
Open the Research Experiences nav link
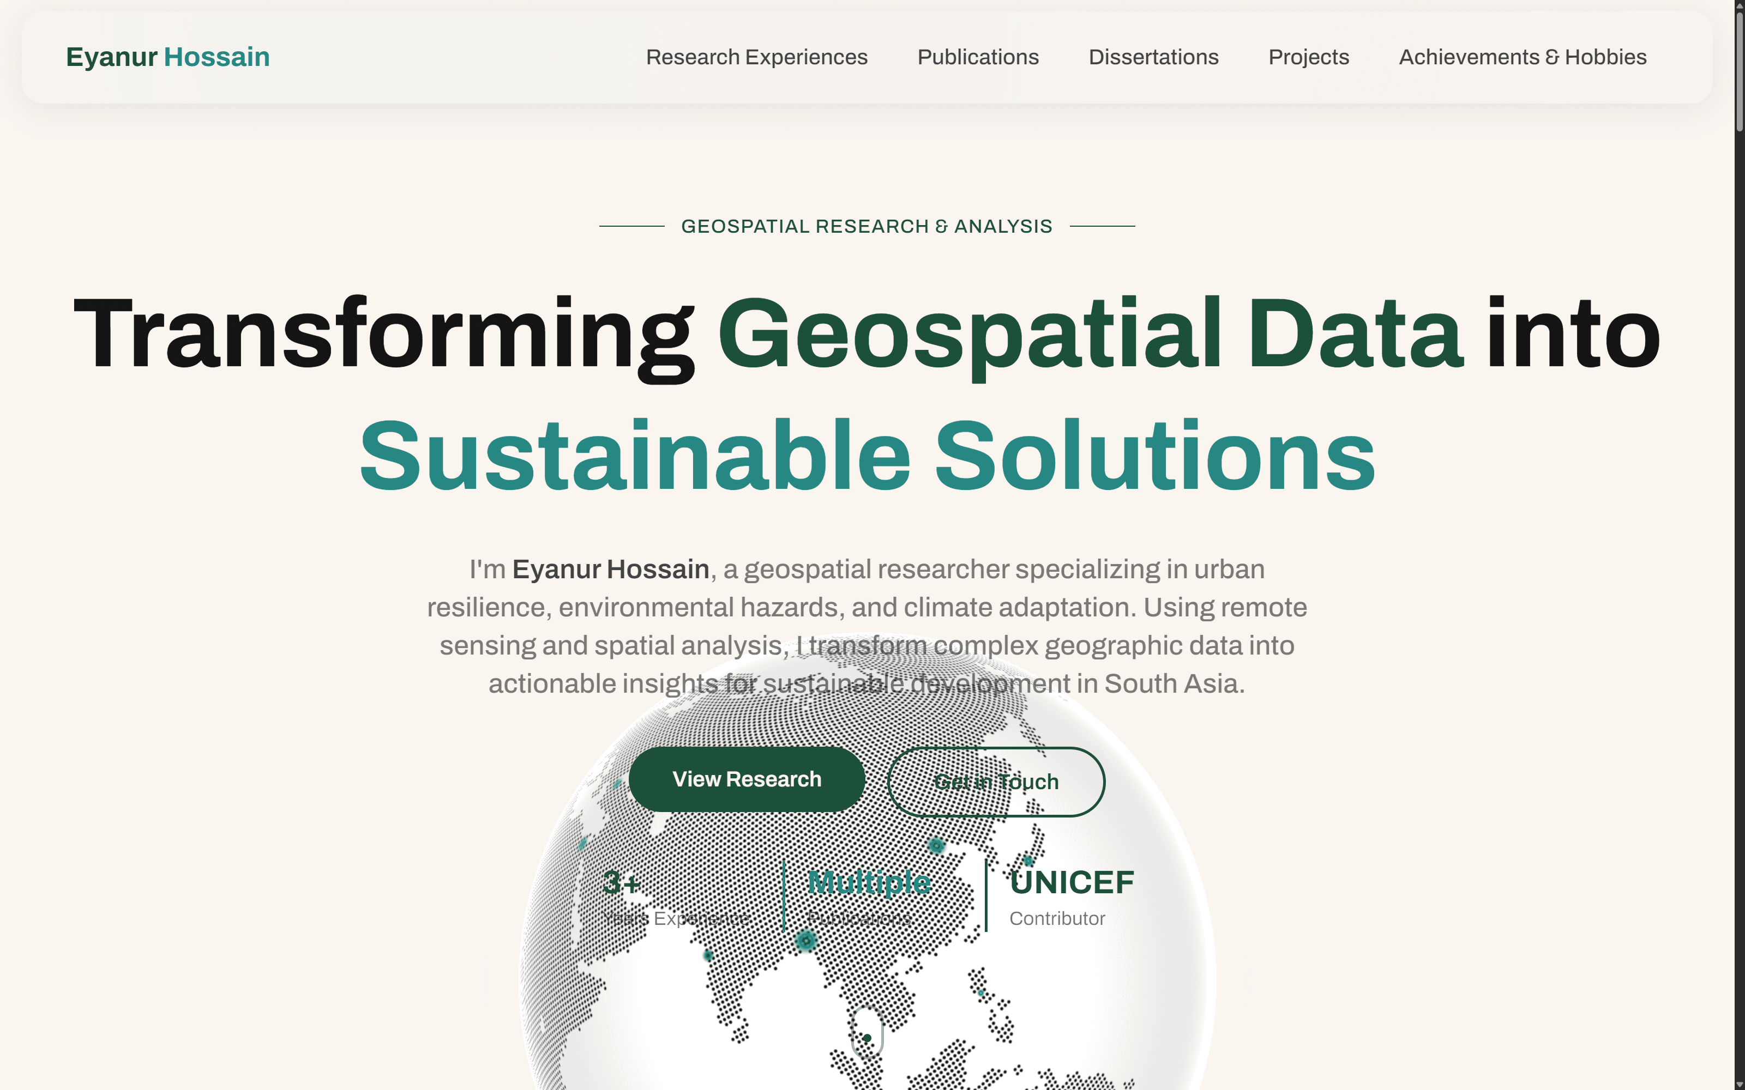(x=756, y=57)
